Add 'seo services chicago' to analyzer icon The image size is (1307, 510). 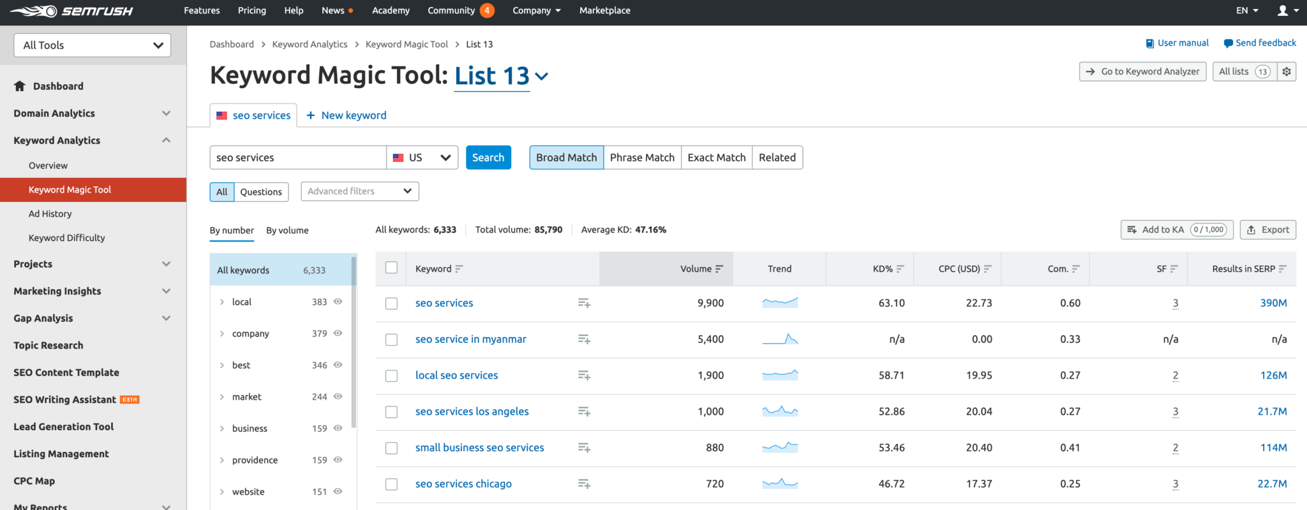584,484
